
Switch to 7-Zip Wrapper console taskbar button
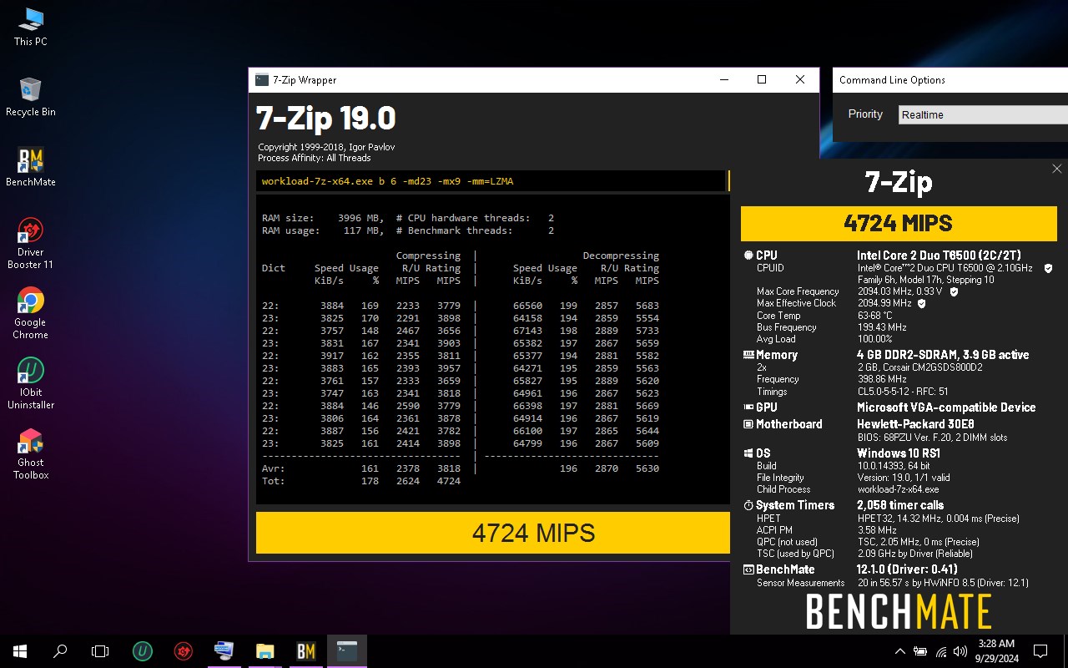pyautogui.click(x=347, y=651)
